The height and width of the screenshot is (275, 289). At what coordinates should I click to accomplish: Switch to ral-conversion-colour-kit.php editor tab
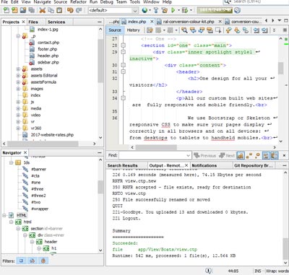189,22
